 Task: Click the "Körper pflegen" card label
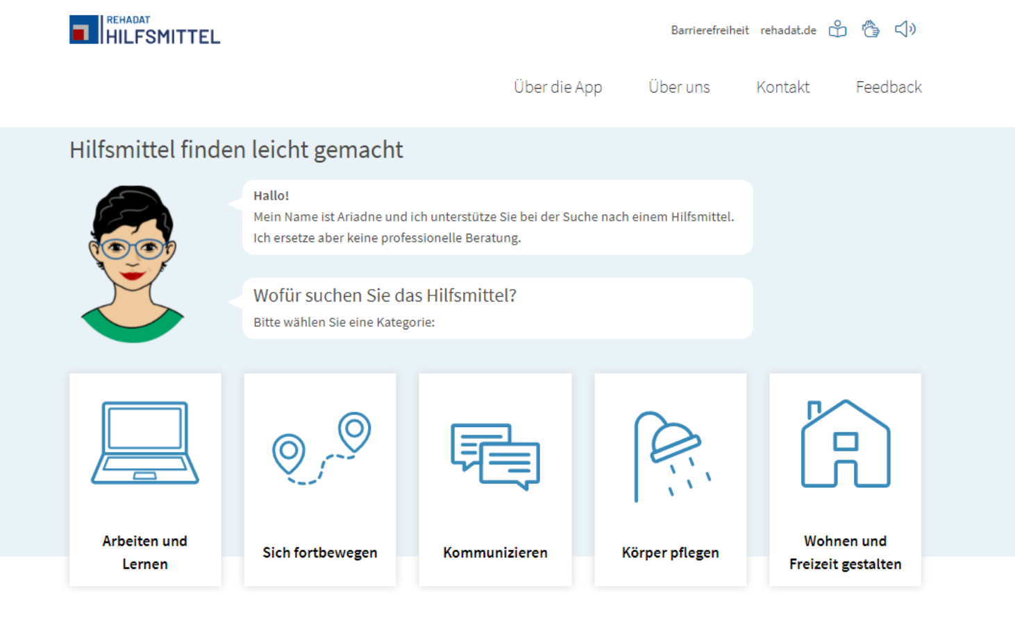click(670, 553)
